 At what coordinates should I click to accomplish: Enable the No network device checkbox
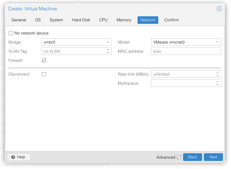pos(11,33)
